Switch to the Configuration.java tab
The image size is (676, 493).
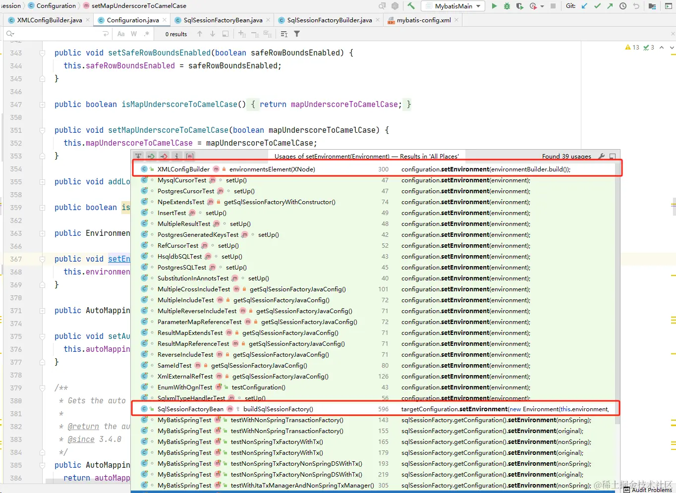133,20
